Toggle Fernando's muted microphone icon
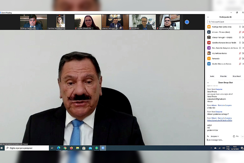Screen dimensions: 244x163 click(240, 59)
